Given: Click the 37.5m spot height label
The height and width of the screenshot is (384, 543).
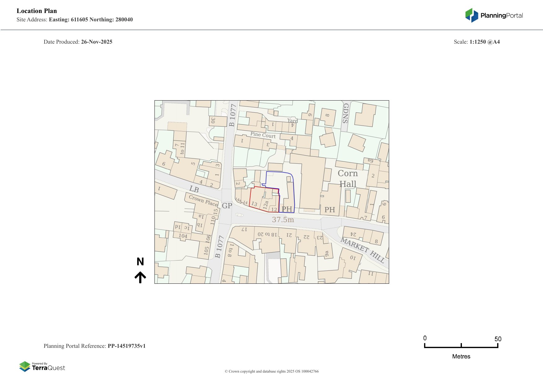Looking at the screenshot, I should [283, 220].
